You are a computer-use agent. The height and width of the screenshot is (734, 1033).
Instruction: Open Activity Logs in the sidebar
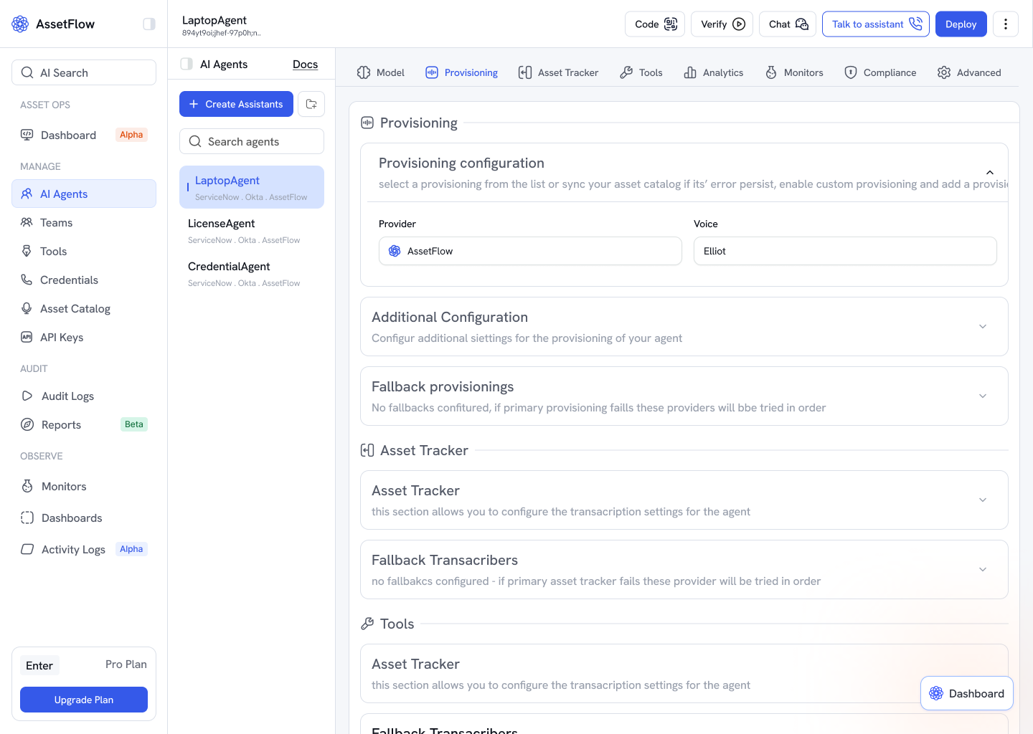click(x=84, y=550)
